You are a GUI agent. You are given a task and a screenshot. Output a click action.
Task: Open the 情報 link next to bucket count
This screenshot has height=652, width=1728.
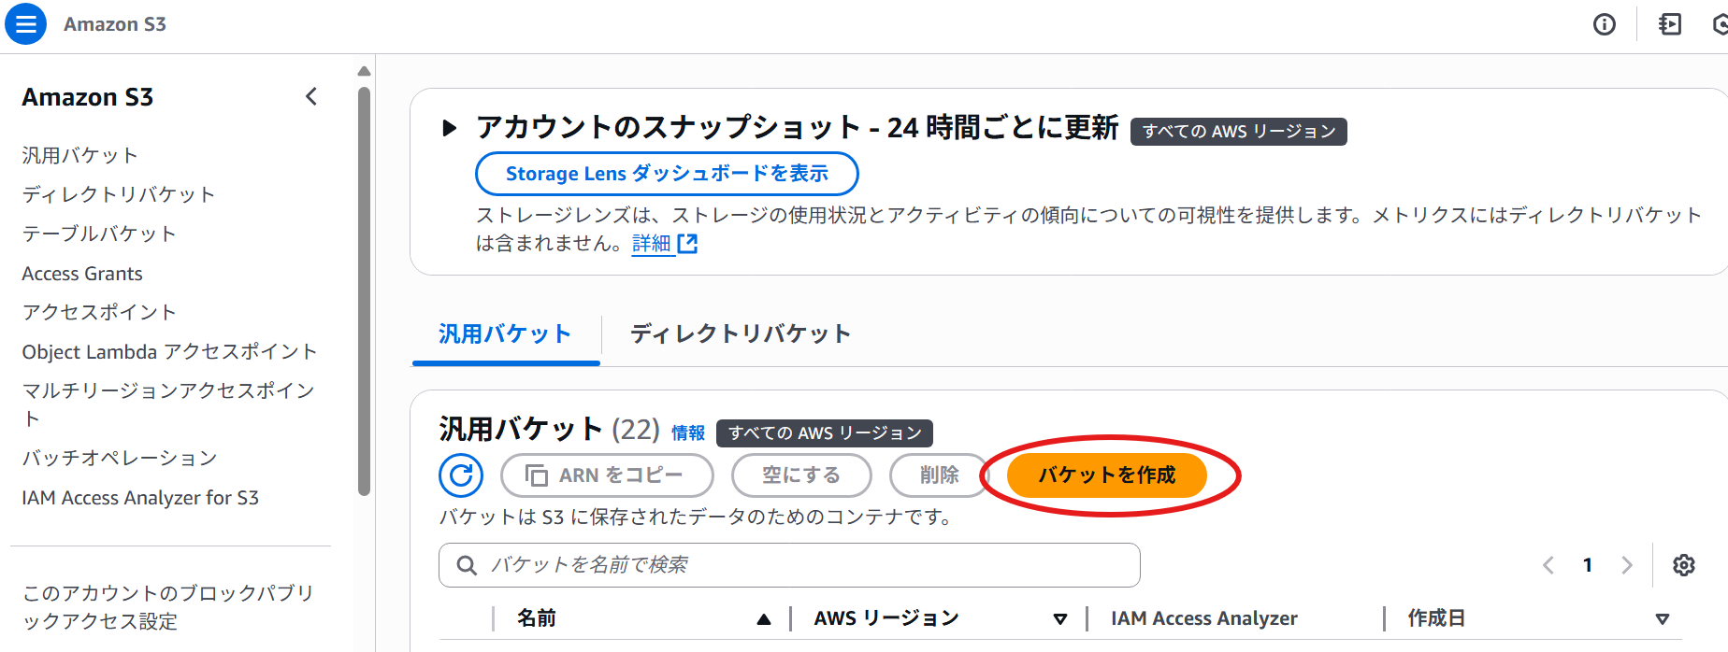[x=688, y=433]
